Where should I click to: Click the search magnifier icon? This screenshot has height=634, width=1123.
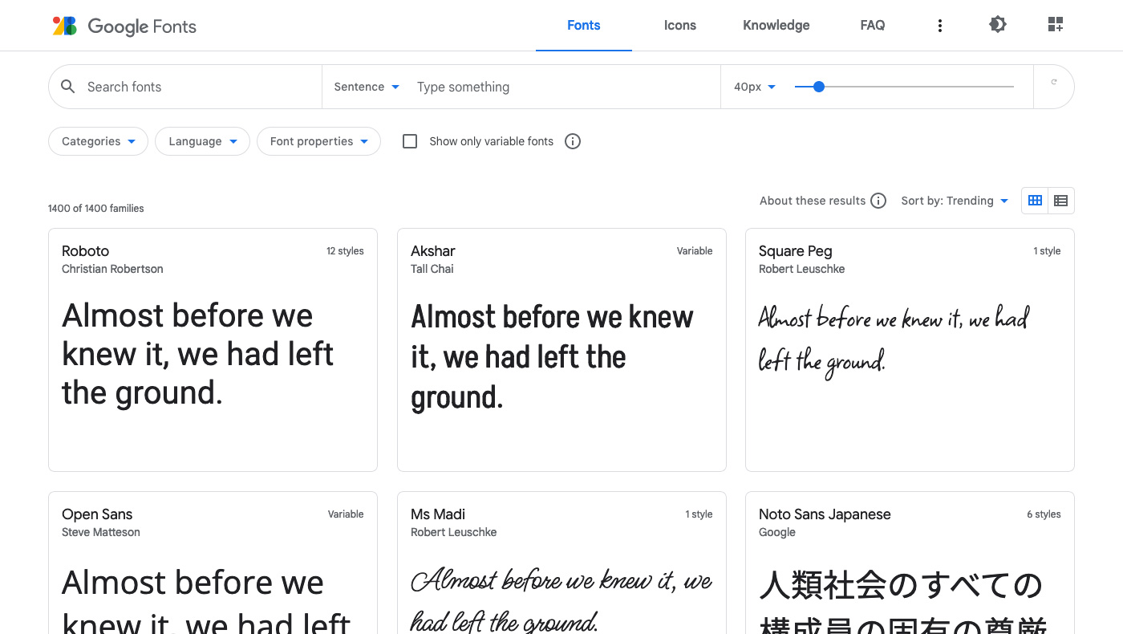coord(68,87)
